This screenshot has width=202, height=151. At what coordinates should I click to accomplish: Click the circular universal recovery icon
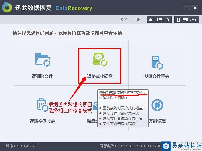click(x=157, y=105)
